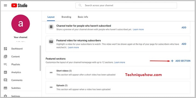
Task: Grab the Uploads section drag handle
Action: tap(51, 87)
